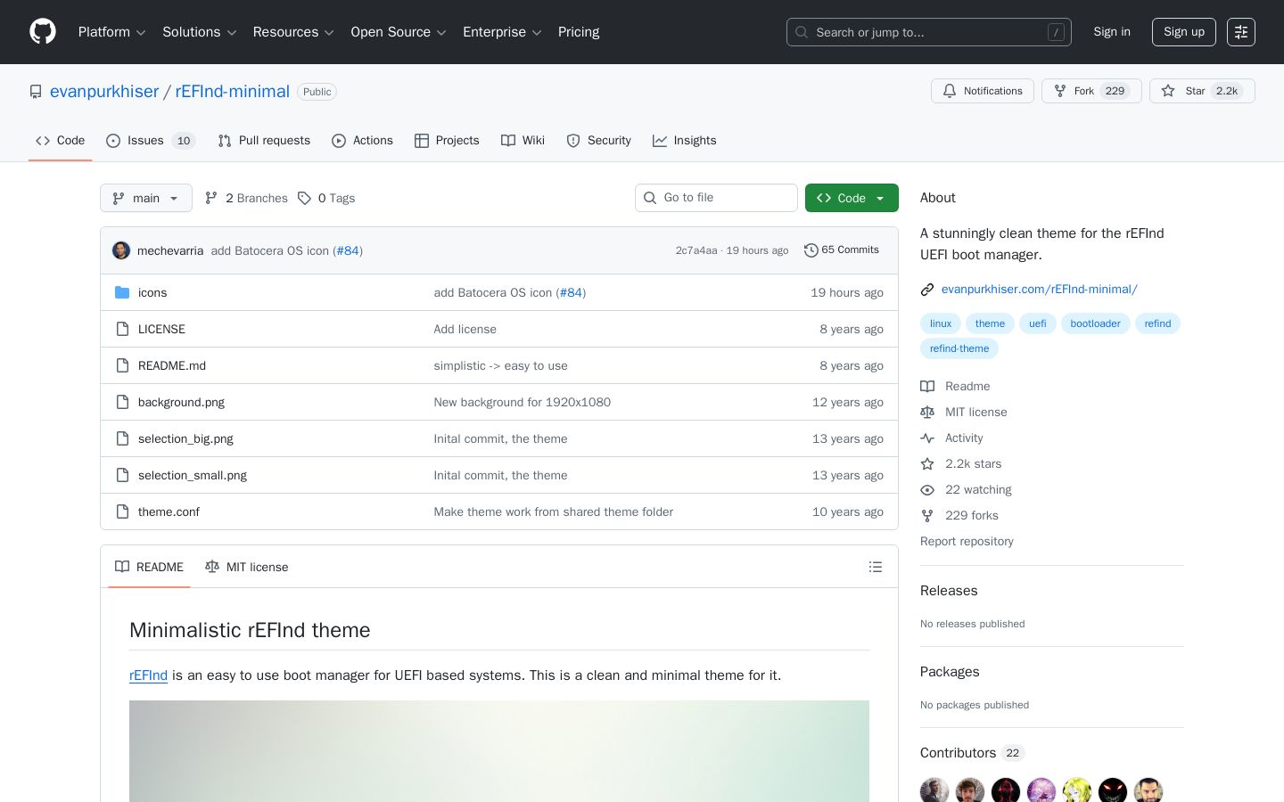View the 65 Commits history

pos(842,250)
